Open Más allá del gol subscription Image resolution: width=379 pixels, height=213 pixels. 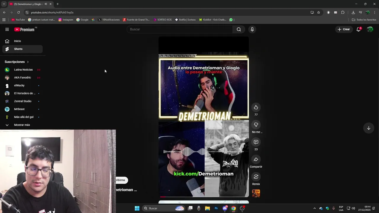click(x=23, y=117)
